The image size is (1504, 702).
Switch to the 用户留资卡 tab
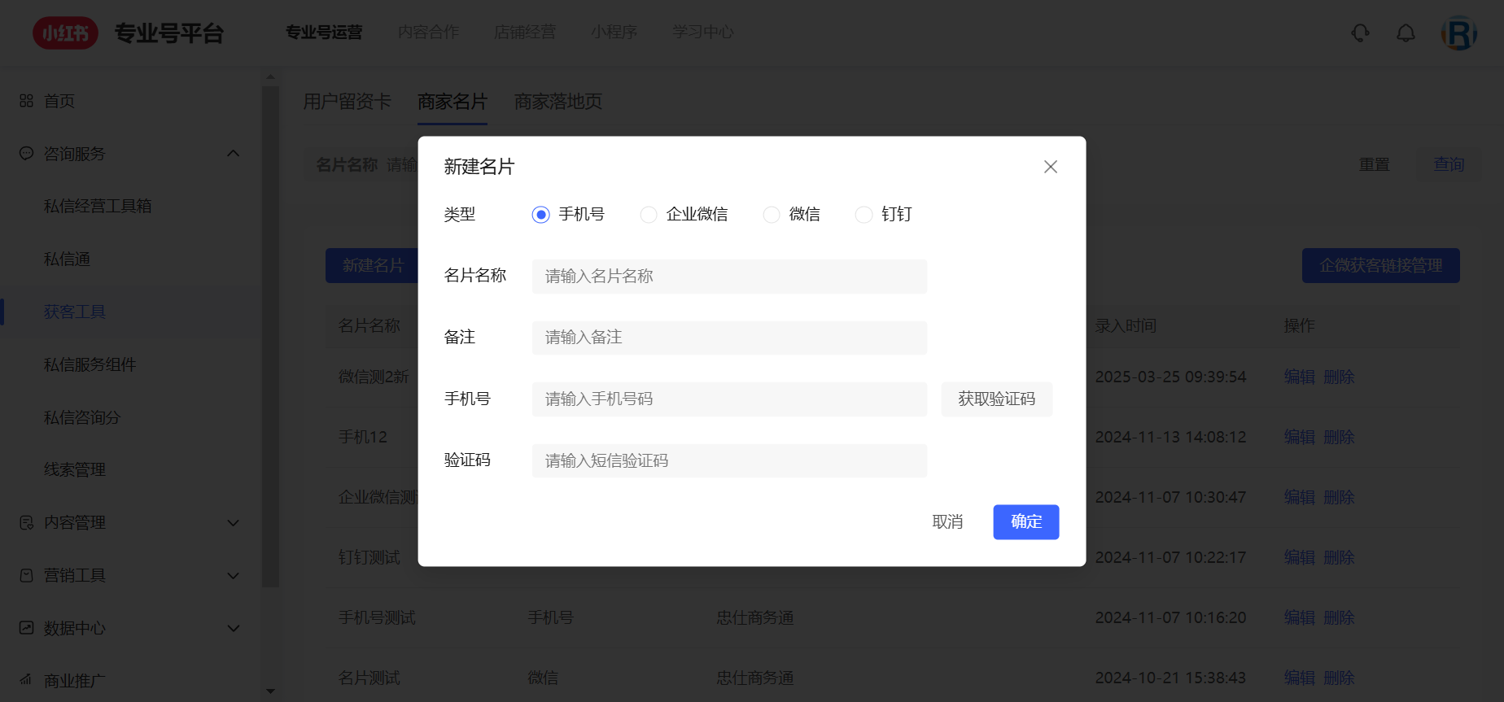click(x=348, y=102)
